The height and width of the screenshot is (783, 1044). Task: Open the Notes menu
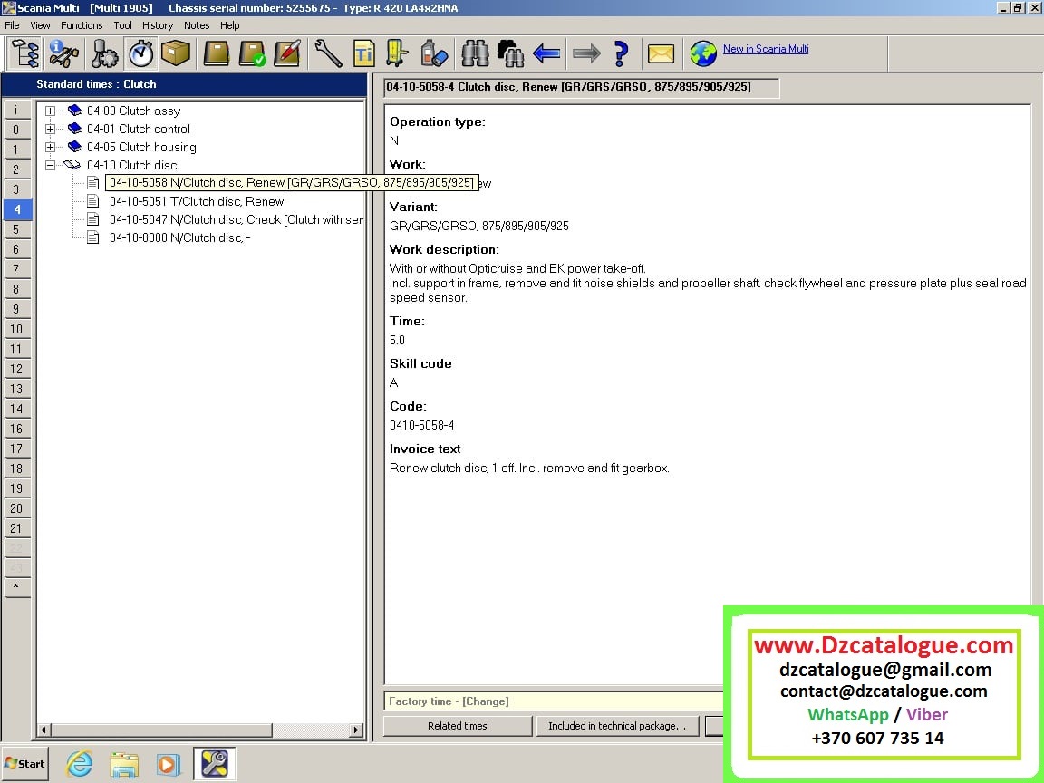pos(197,25)
